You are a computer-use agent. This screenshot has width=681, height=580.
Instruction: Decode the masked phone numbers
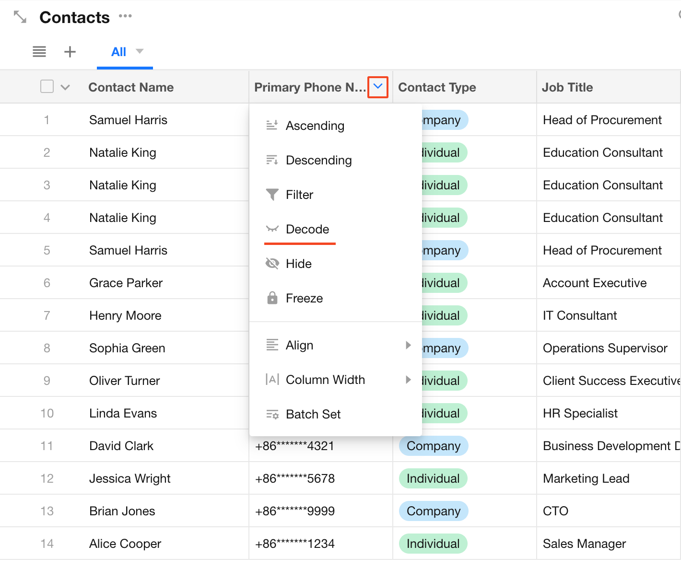pyautogui.click(x=307, y=229)
